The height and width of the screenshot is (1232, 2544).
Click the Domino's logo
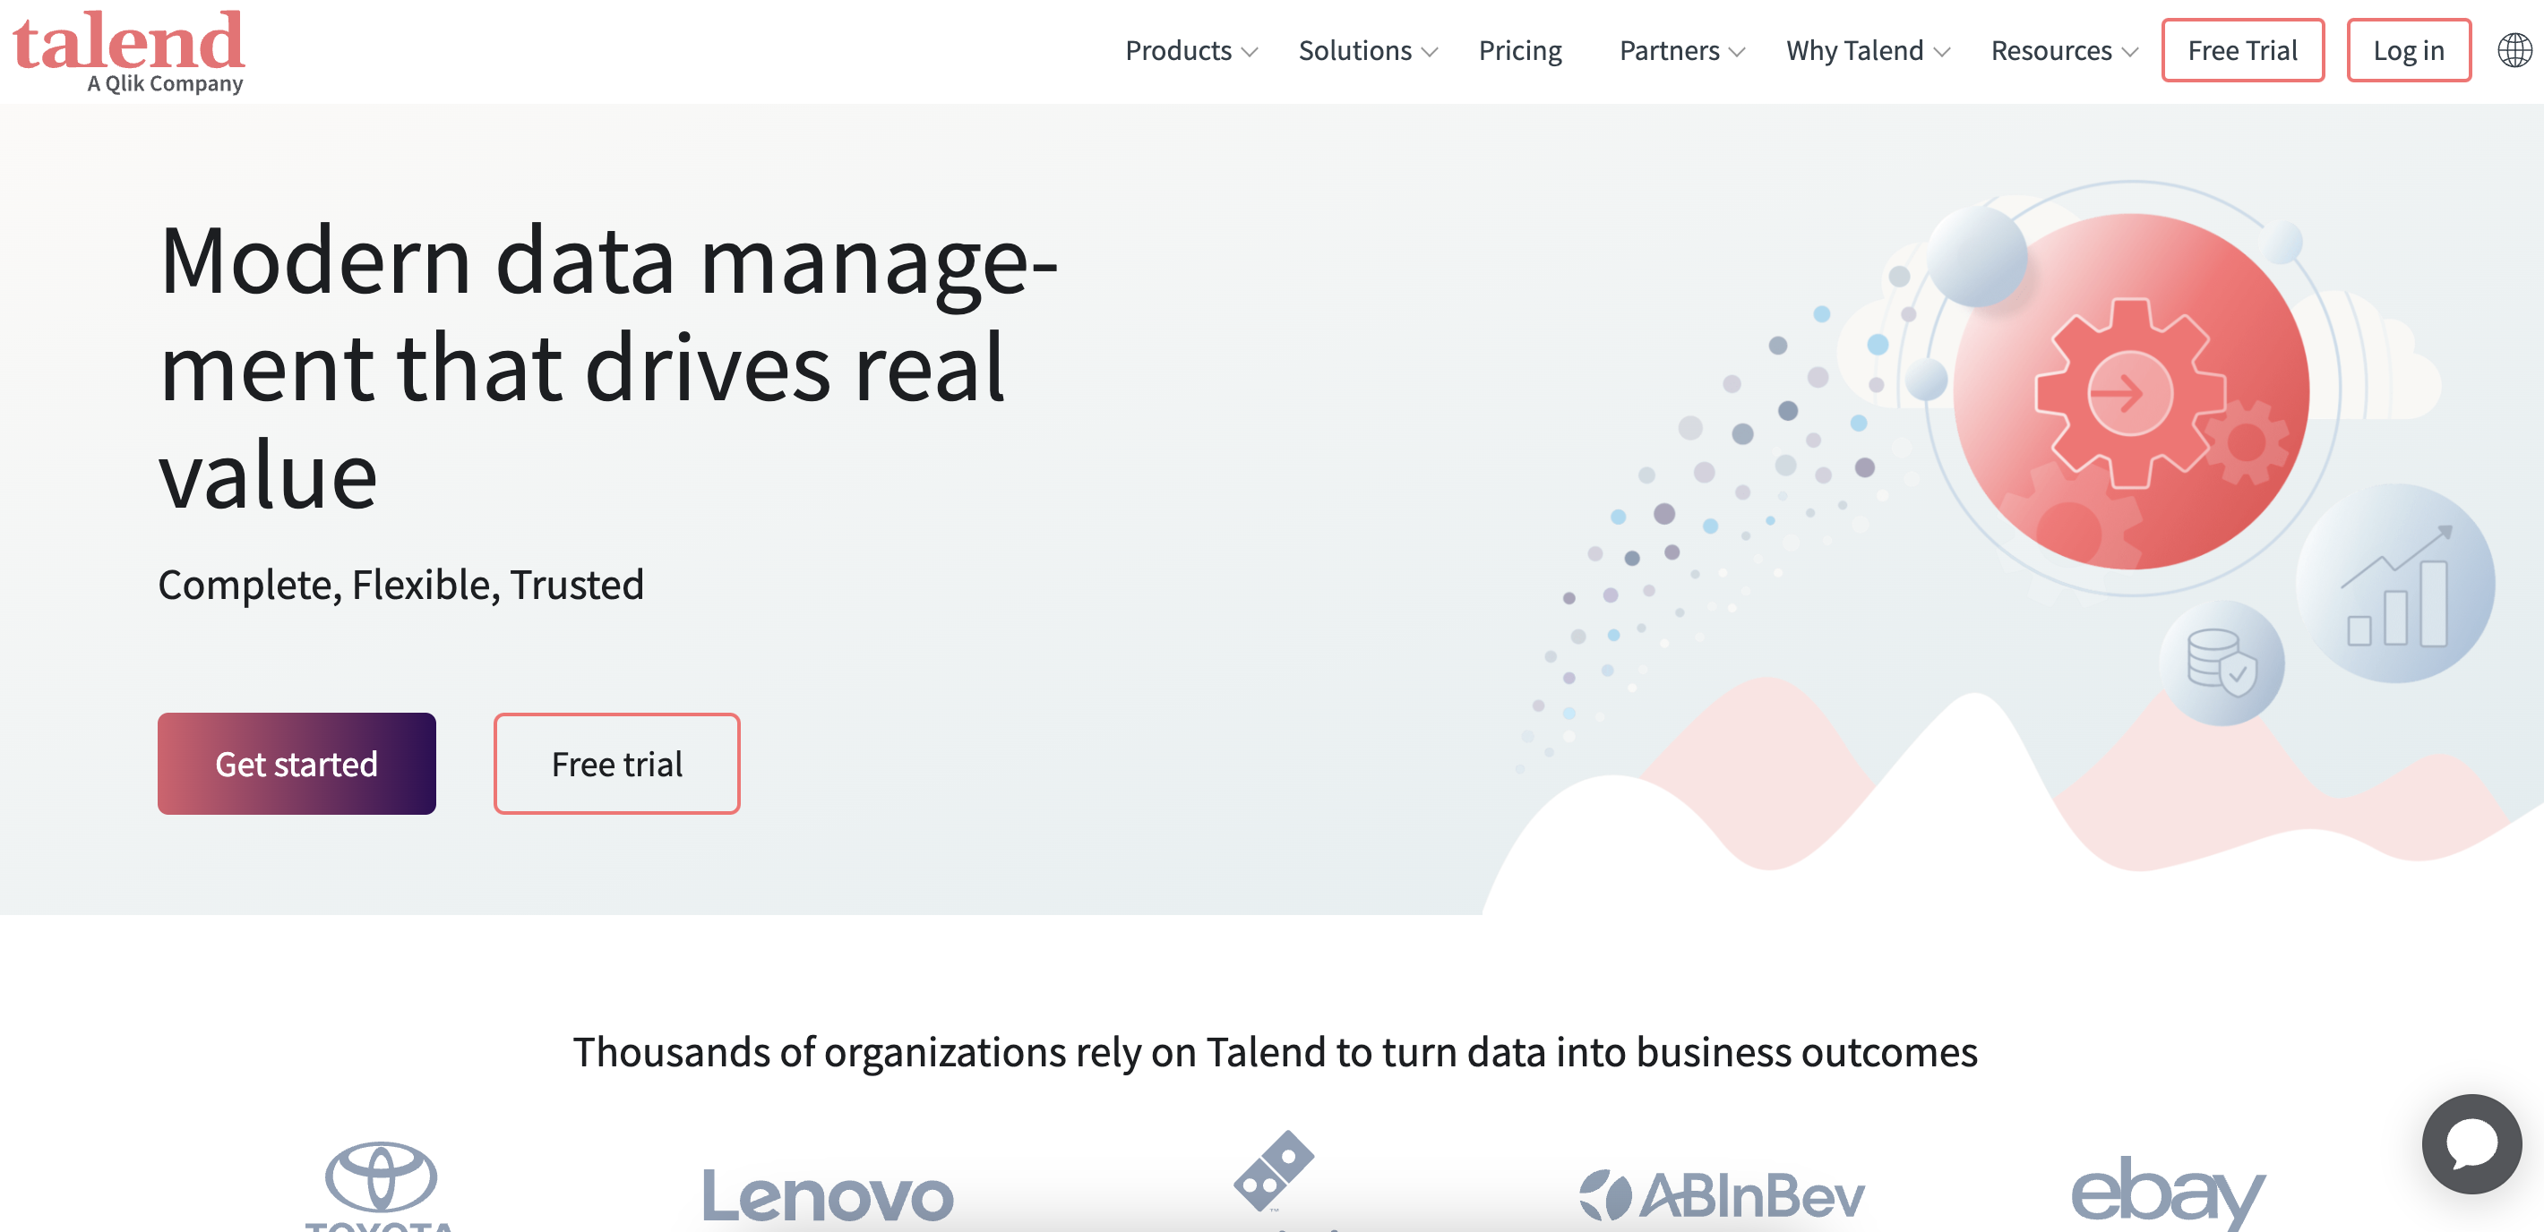1274,1180
